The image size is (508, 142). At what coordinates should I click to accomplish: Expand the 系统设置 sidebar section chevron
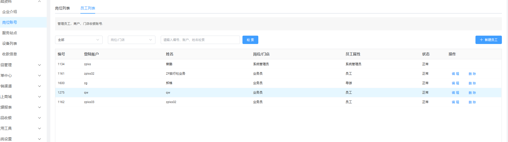[39, 139]
